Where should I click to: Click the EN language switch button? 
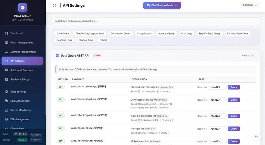pyautogui.click(x=257, y=137)
